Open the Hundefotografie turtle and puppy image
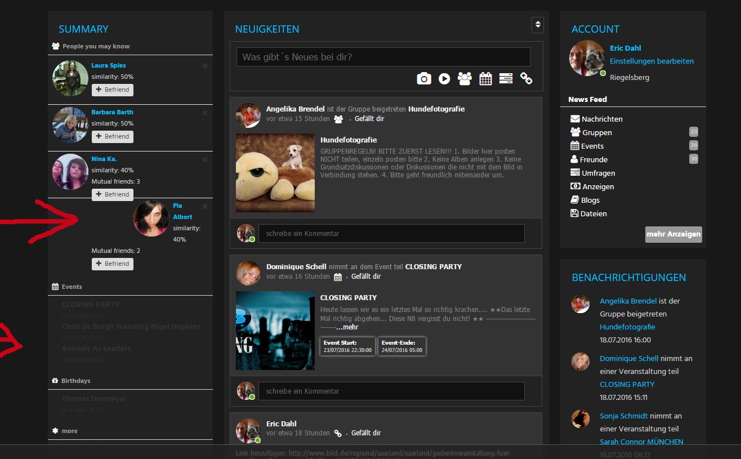The image size is (741, 459). click(275, 173)
